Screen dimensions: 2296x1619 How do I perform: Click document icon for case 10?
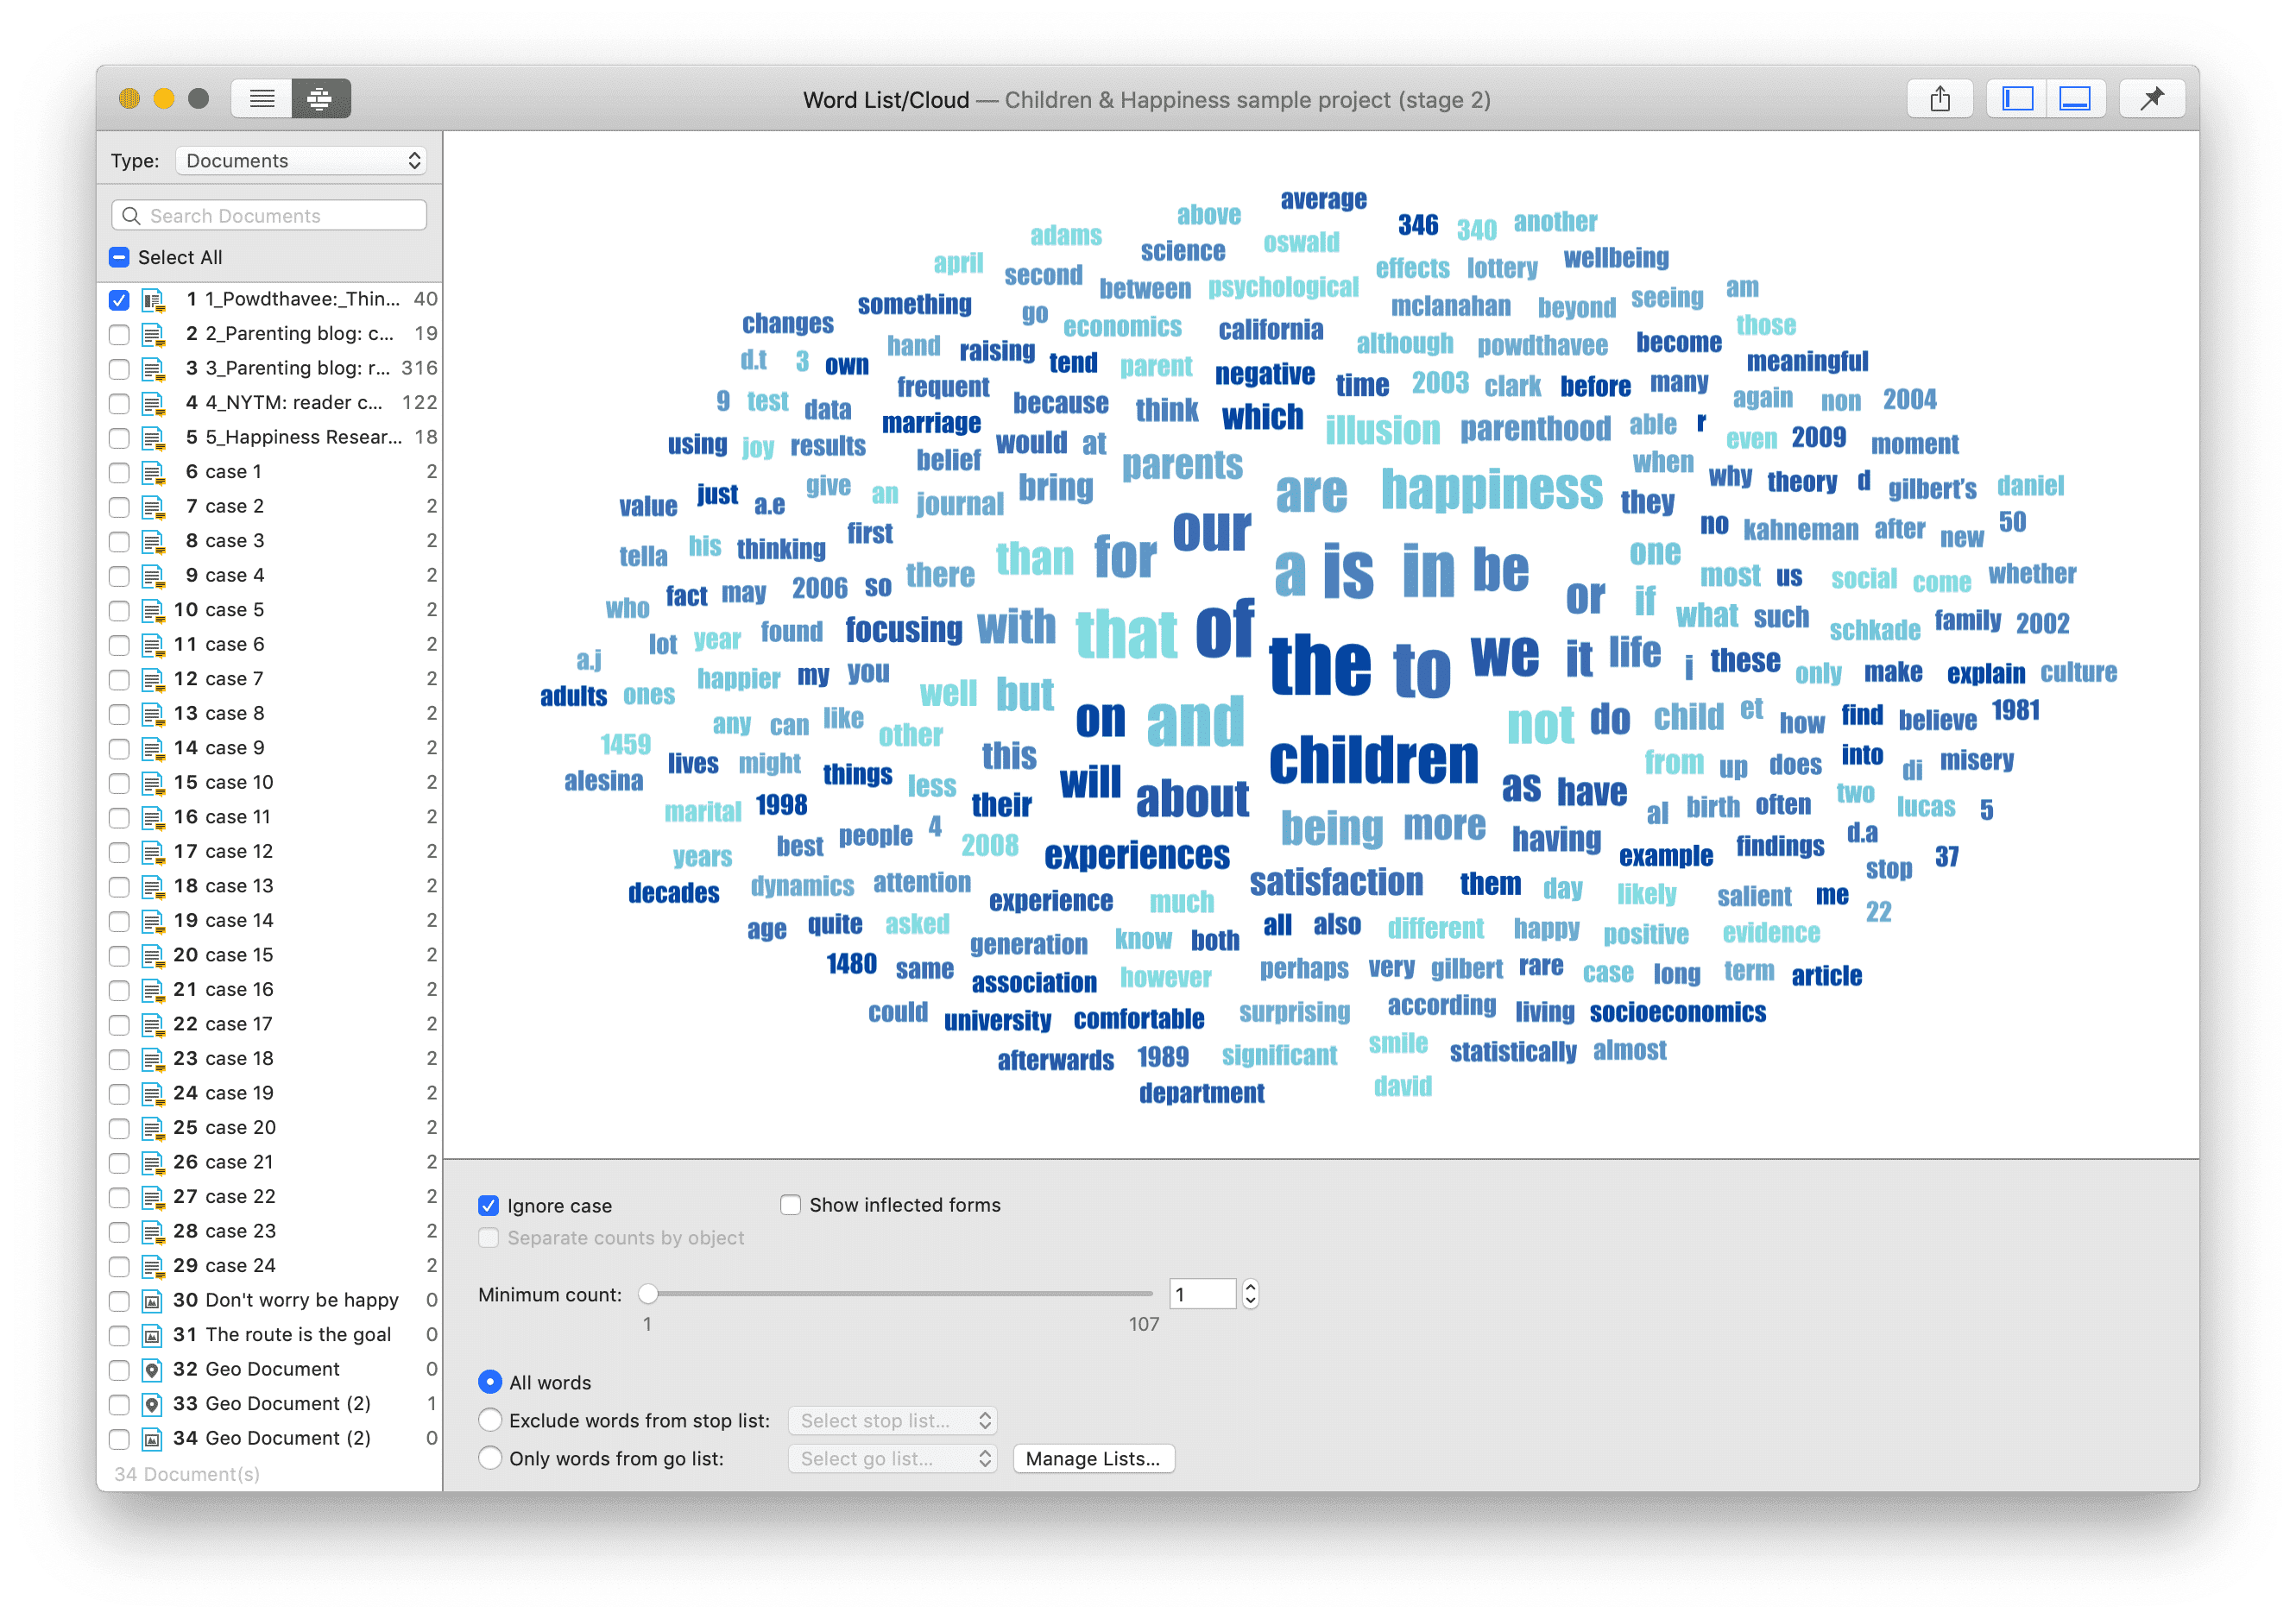153,783
